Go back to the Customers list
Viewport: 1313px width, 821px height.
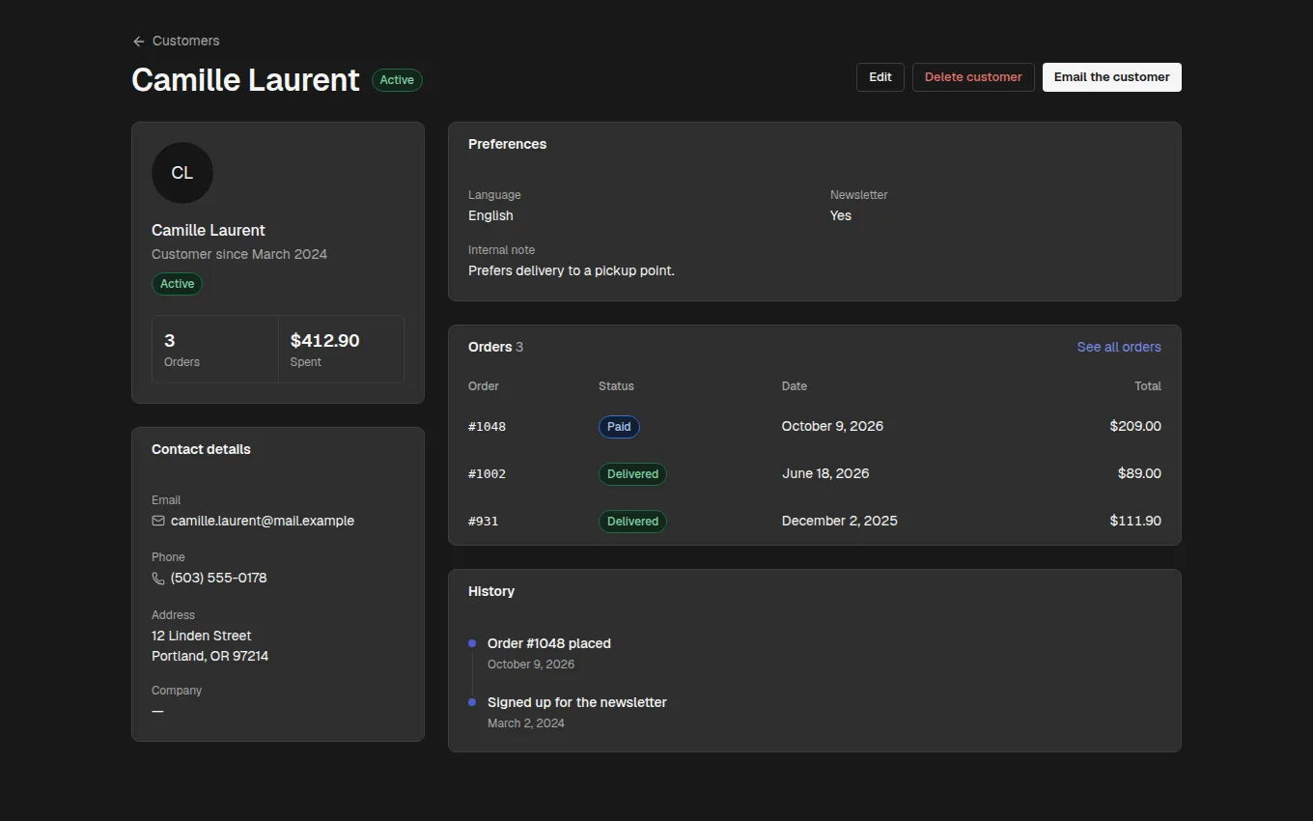pyautogui.click(x=176, y=41)
